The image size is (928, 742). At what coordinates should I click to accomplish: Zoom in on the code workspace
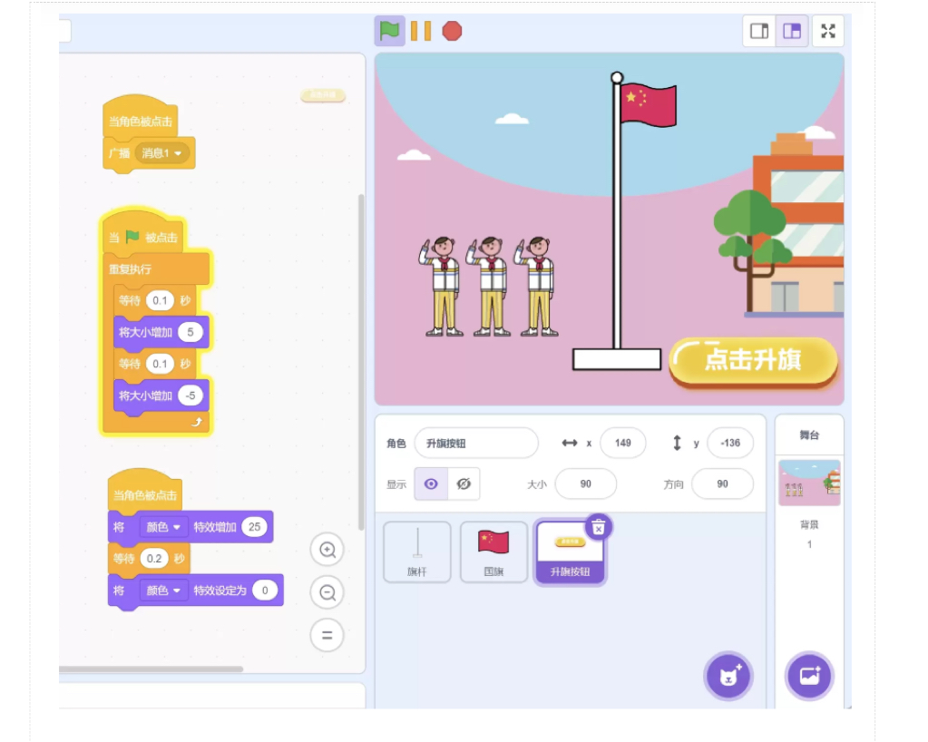pyautogui.click(x=327, y=550)
